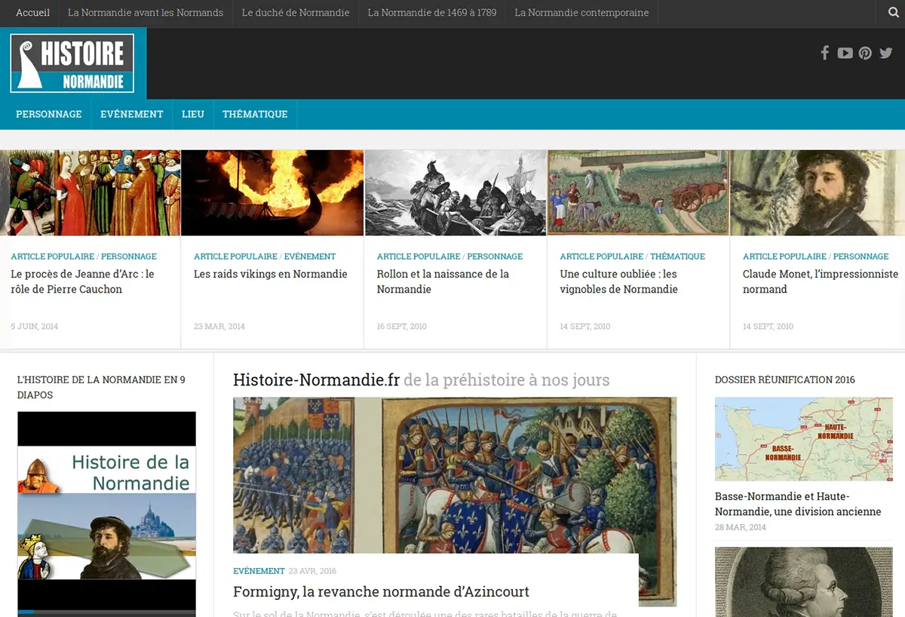Screen dimensions: 905x617
Task: Click ARTICLE POPULAIRE on Claude Monet card
Action: (784, 256)
